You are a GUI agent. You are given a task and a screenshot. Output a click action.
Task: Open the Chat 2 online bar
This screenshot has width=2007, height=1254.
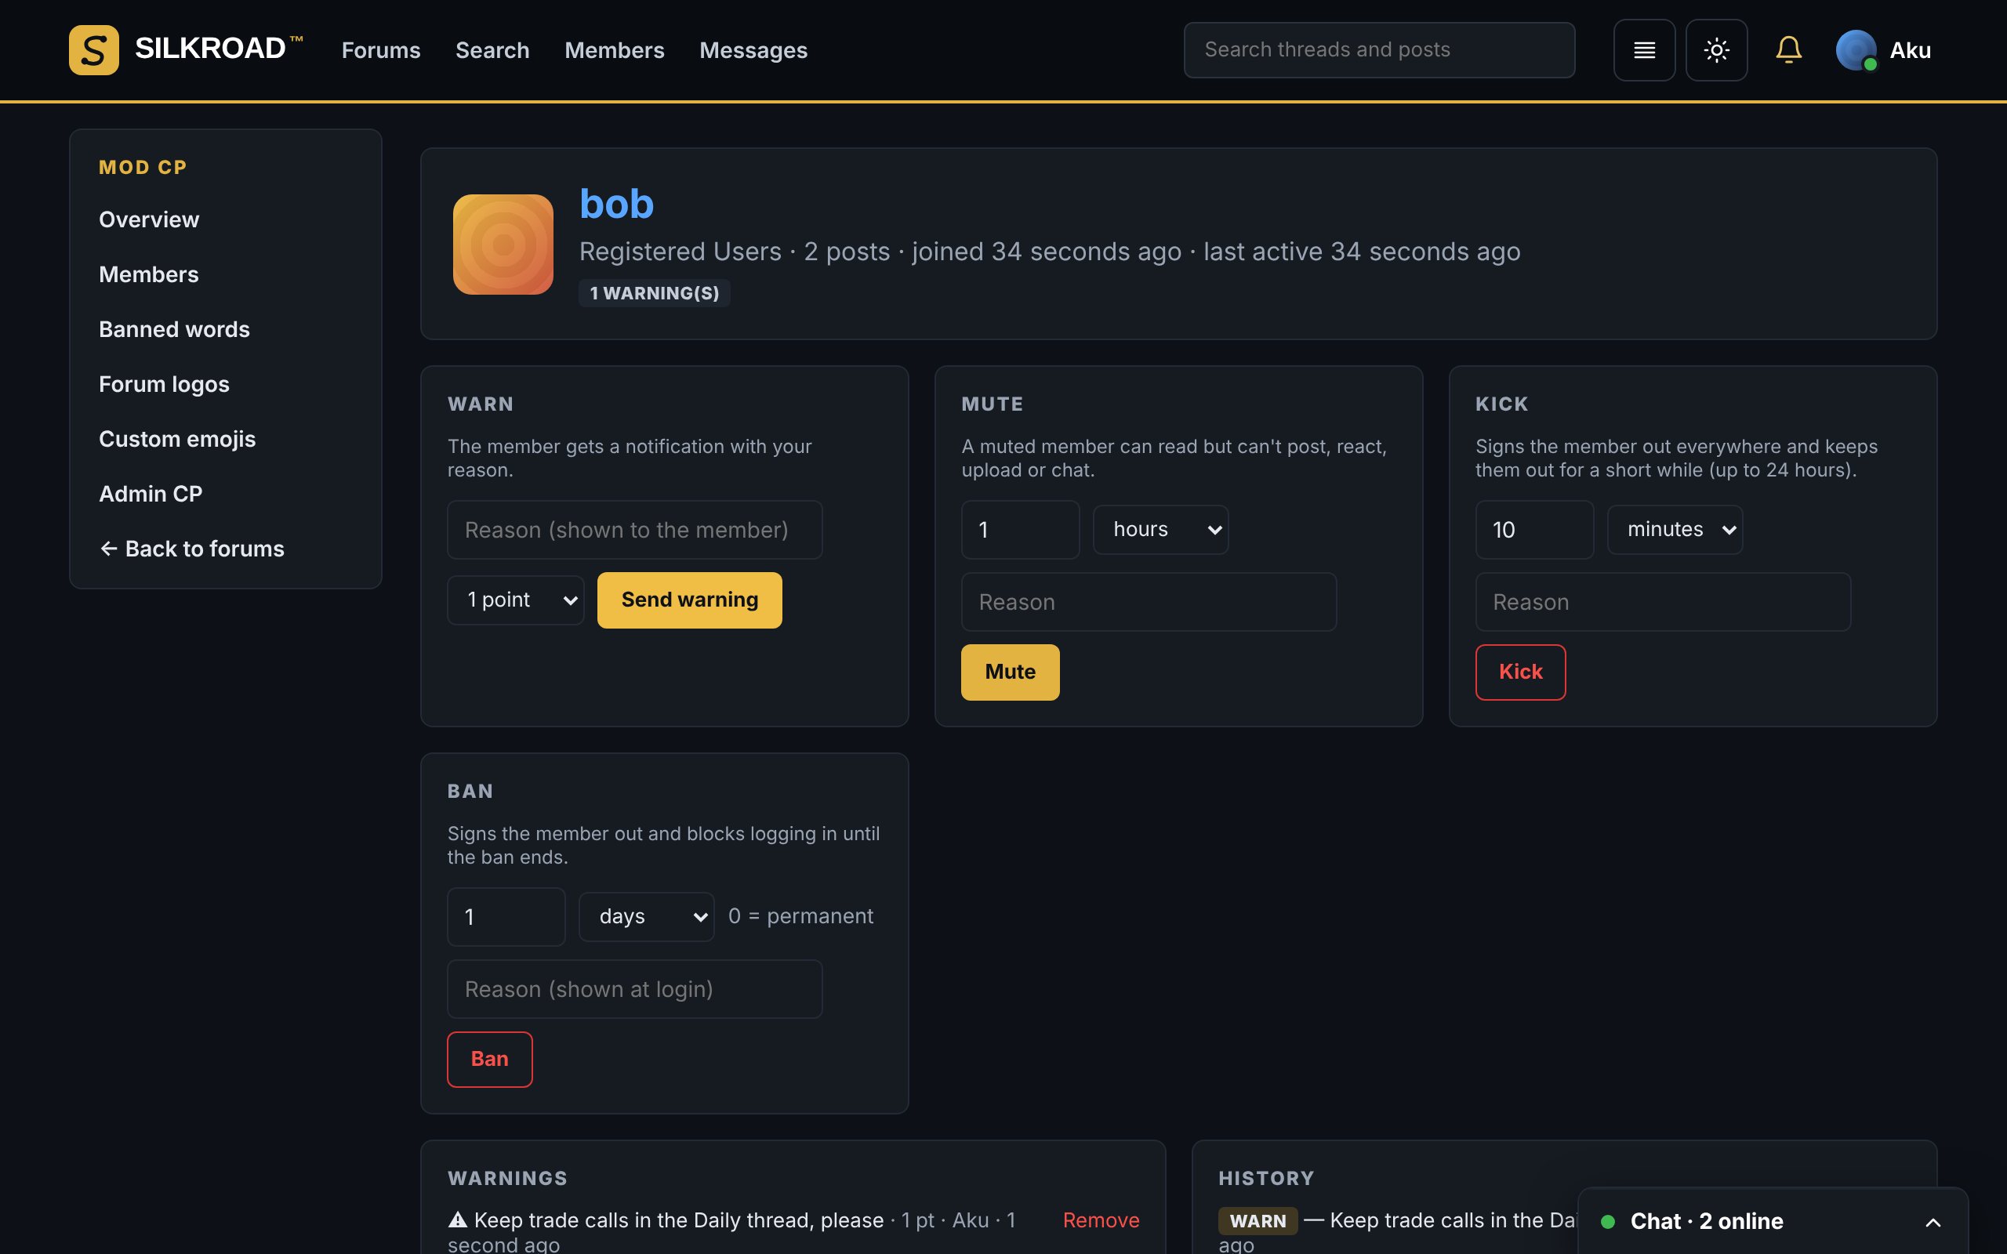tap(1773, 1221)
